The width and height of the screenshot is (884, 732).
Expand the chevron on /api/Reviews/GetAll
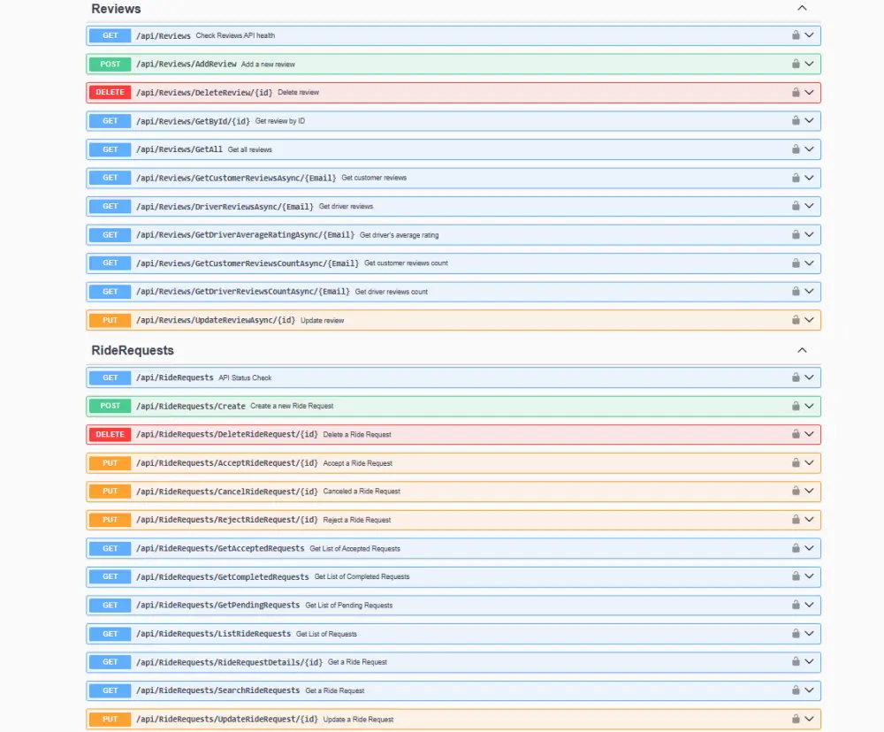coord(809,149)
